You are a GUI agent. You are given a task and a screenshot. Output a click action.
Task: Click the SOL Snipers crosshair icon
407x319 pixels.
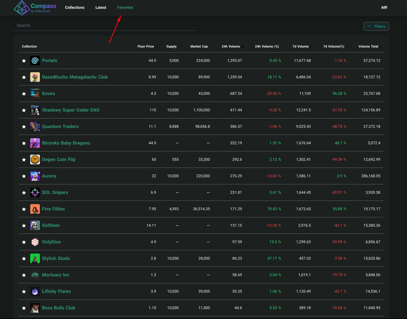tap(35, 193)
